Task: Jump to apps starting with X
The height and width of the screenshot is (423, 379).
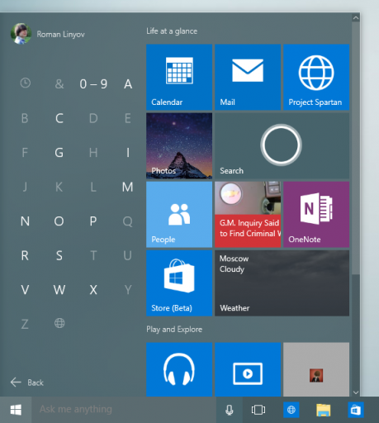Action: tap(93, 290)
